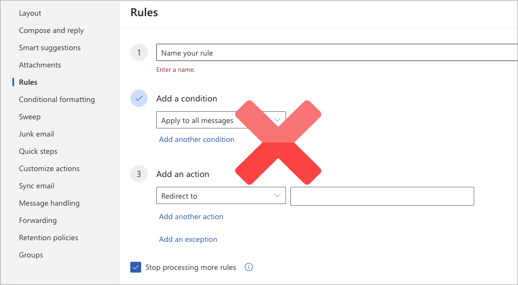Viewport: 518px width, 285px height.
Task: Click Add an exception link
Action: pos(188,239)
